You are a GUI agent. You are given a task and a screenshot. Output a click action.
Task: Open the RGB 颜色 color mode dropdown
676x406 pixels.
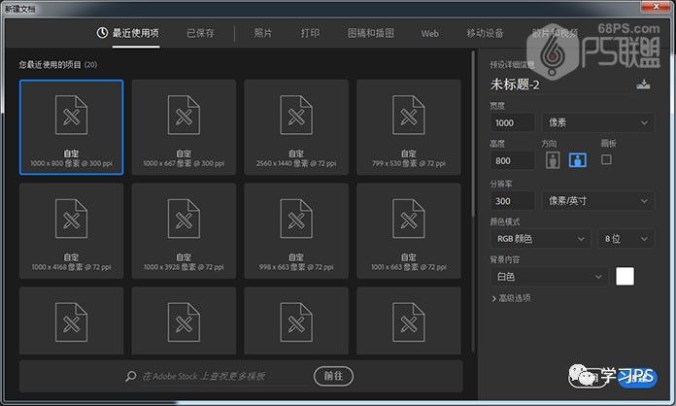click(539, 238)
